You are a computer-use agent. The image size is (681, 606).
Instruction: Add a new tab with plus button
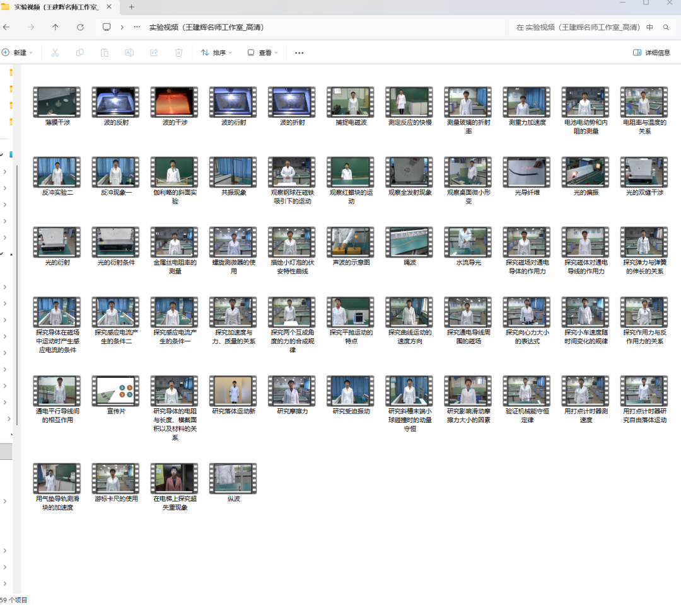132,7
